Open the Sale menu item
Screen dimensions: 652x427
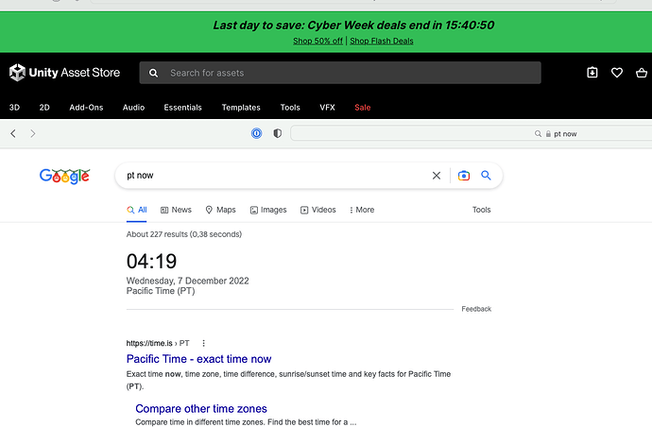coord(362,108)
